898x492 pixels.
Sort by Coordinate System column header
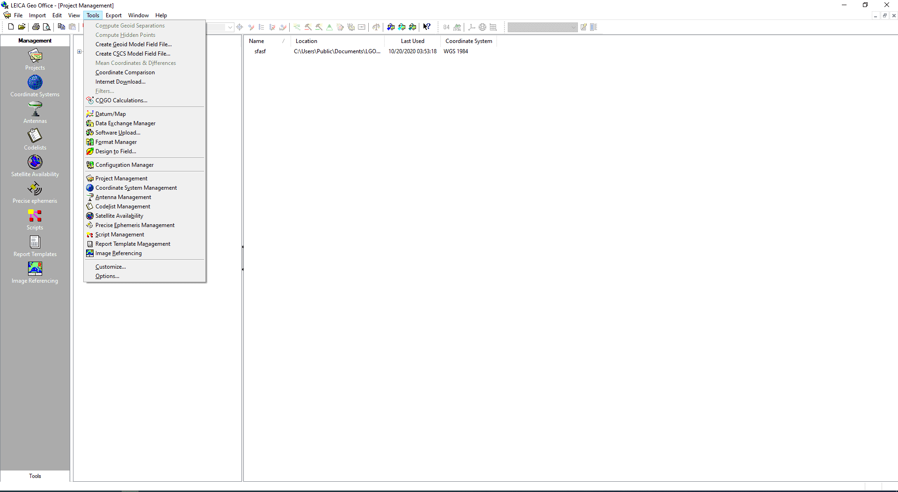[468, 41]
